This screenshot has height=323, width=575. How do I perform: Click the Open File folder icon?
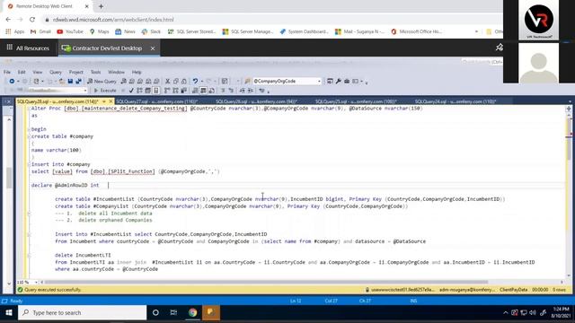click(x=62, y=82)
